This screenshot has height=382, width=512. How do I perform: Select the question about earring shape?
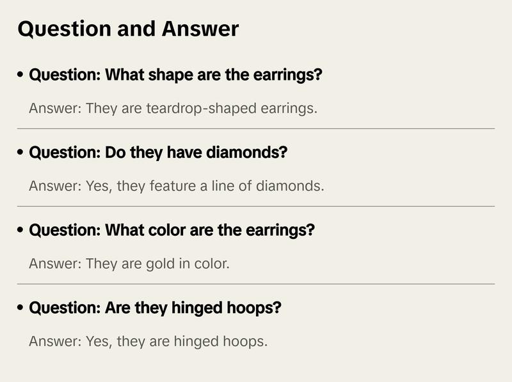[x=175, y=75]
